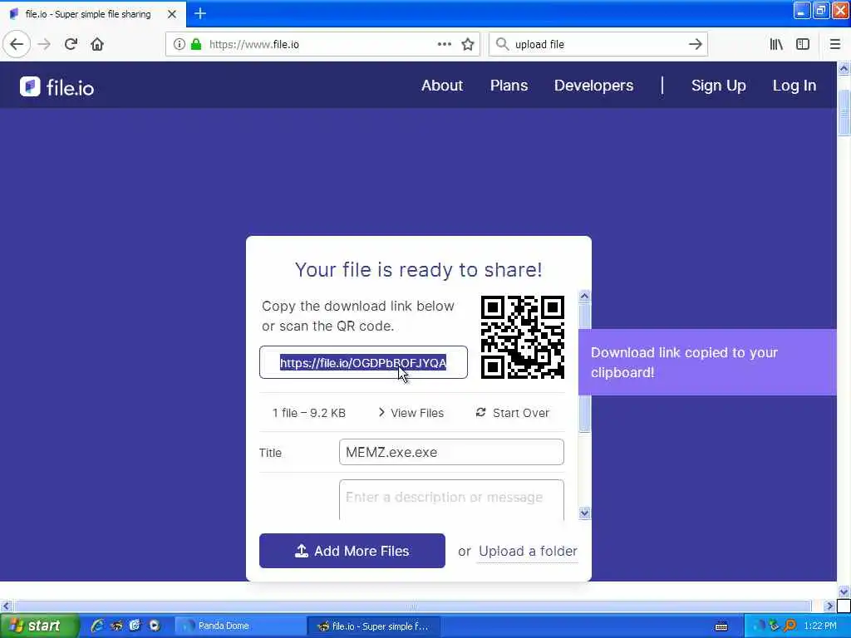Click Upload a folder link
851x638 pixels.
[x=528, y=552]
